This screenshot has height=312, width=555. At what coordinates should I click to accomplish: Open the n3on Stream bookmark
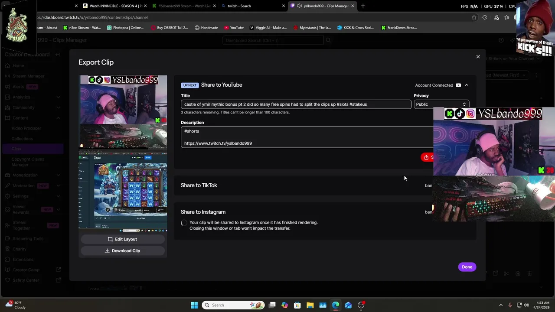point(82,28)
